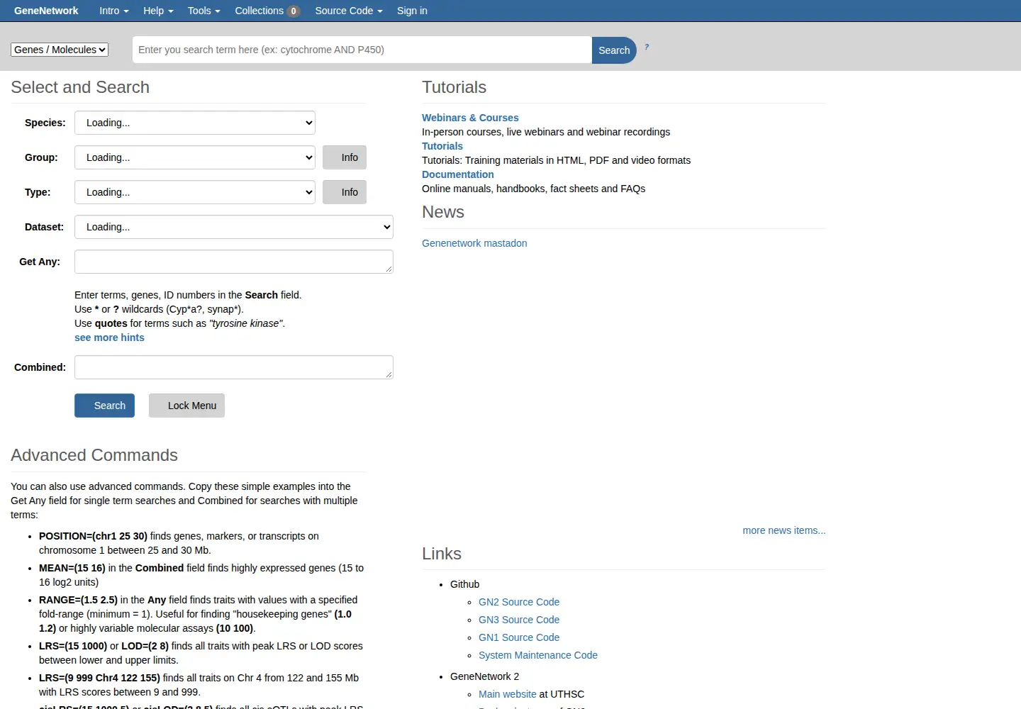
Task: Click the LRS=(9 999 Chr4 122 155) example
Action: [x=99, y=678]
